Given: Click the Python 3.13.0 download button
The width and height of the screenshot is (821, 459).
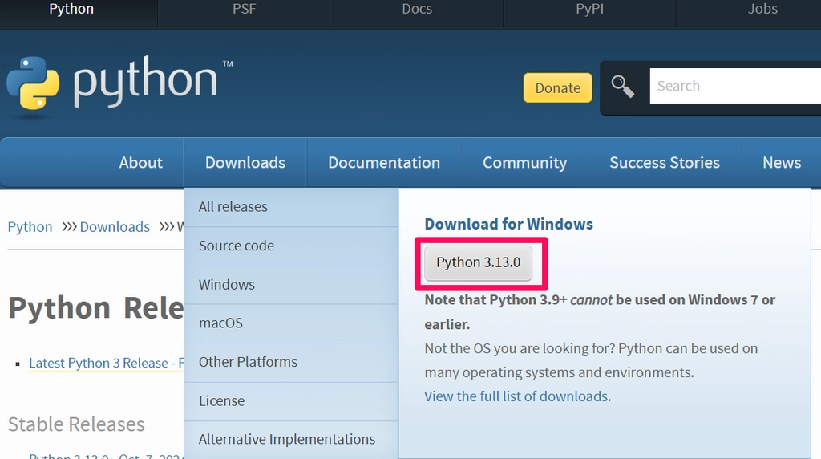Looking at the screenshot, I should pos(478,262).
